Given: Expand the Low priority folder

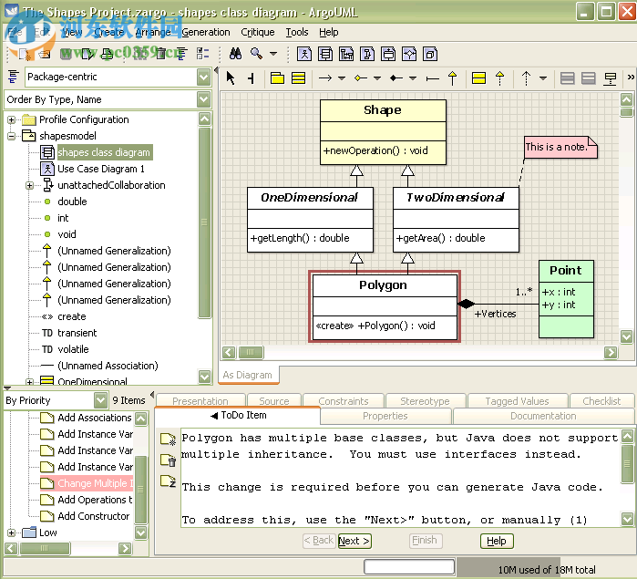Looking at the screenshot, I should (12, 532).
